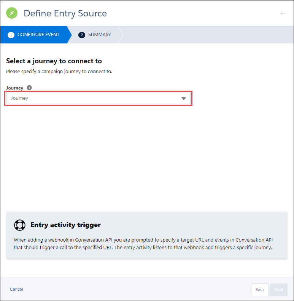Click the step 1 number circle
The image size is (294, 301).
click(x=11, y=35)
